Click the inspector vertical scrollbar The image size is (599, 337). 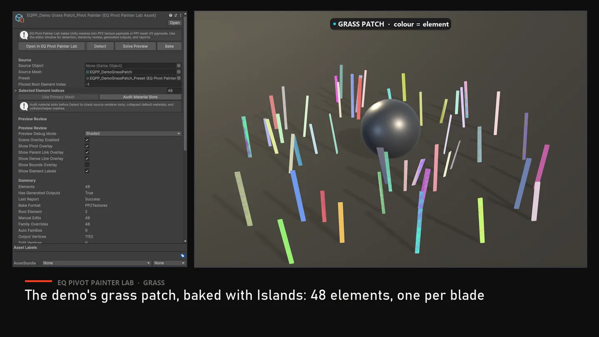click(185, 83)
